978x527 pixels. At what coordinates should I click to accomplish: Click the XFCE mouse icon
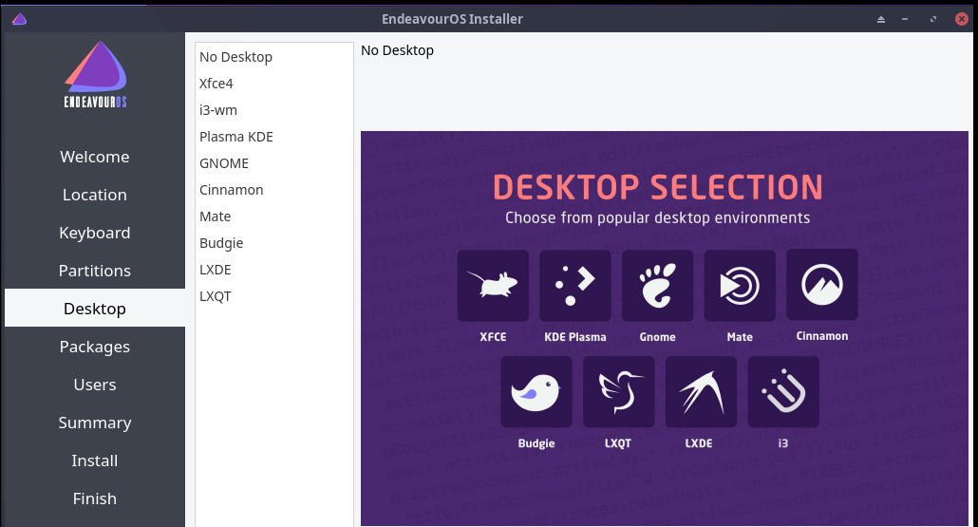(x=493, y=285)
